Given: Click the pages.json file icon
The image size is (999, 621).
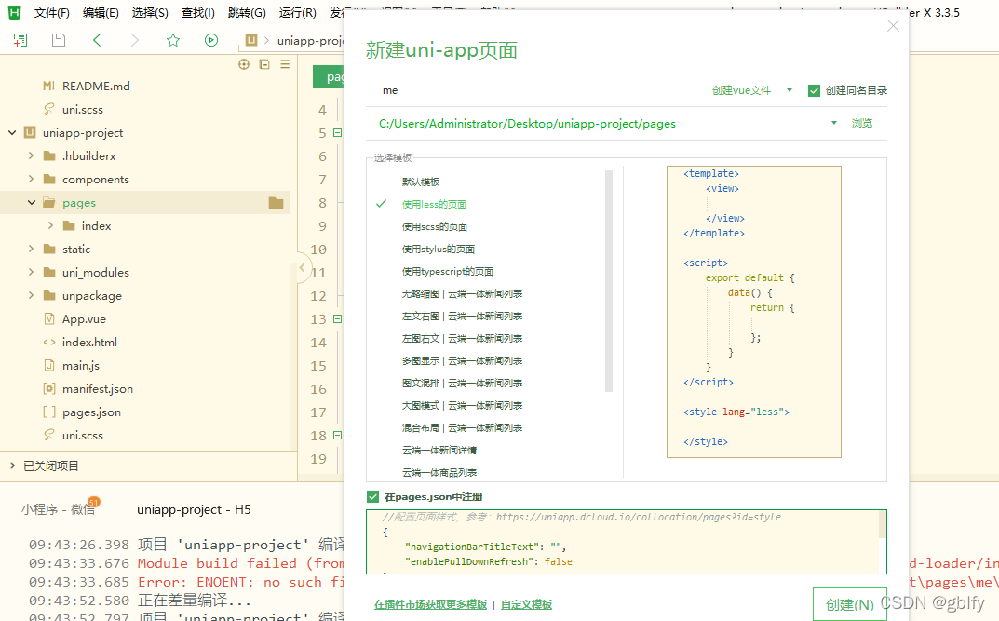Looking at the screenshot, I should [49, 412].
